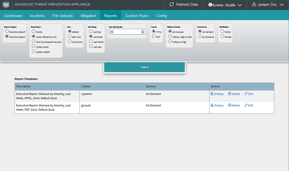The height and width of the screenshot is (171, 289).
Task: Display the cyadmin report template
Action: [x=217, y=94]
